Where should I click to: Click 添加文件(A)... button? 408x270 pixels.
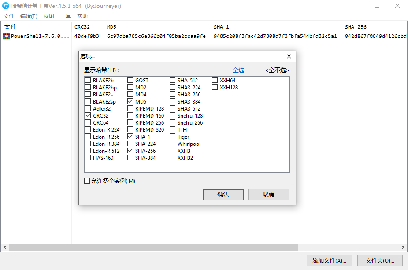click(x=329, y=260)
